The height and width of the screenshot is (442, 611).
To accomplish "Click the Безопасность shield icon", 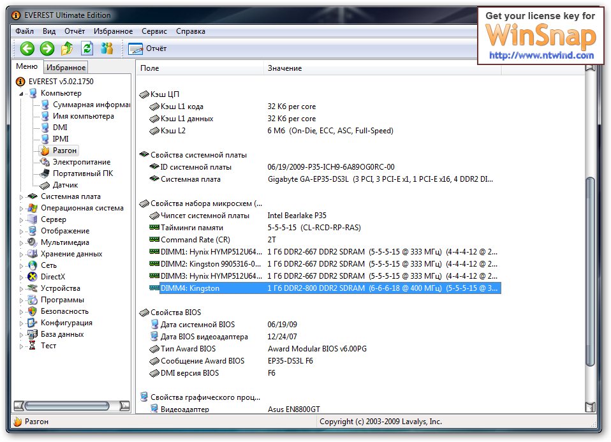I will tap(33, 311).
